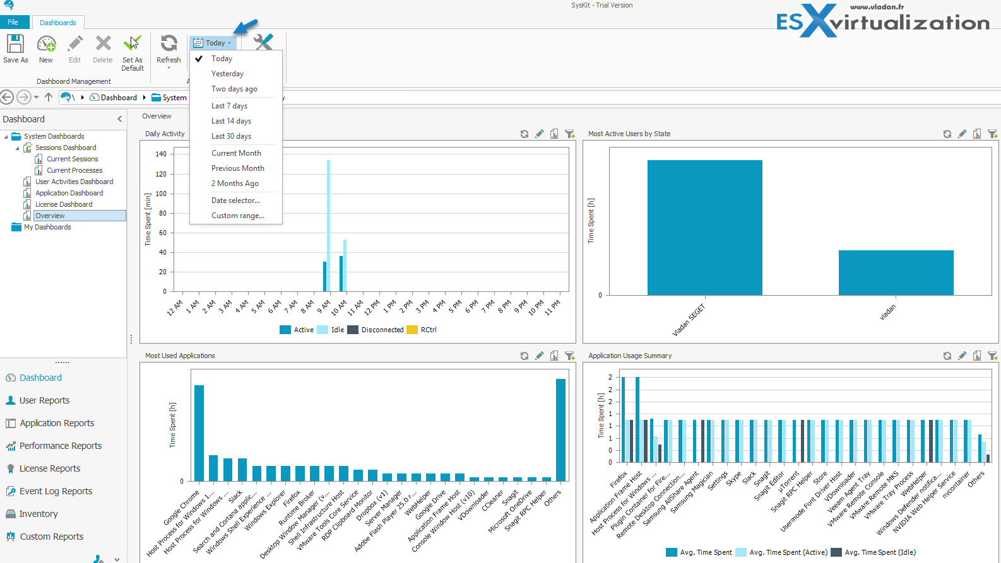Go to User Reports section
This screenshot has height=563, width=1001.
click(x=44, y=400)
